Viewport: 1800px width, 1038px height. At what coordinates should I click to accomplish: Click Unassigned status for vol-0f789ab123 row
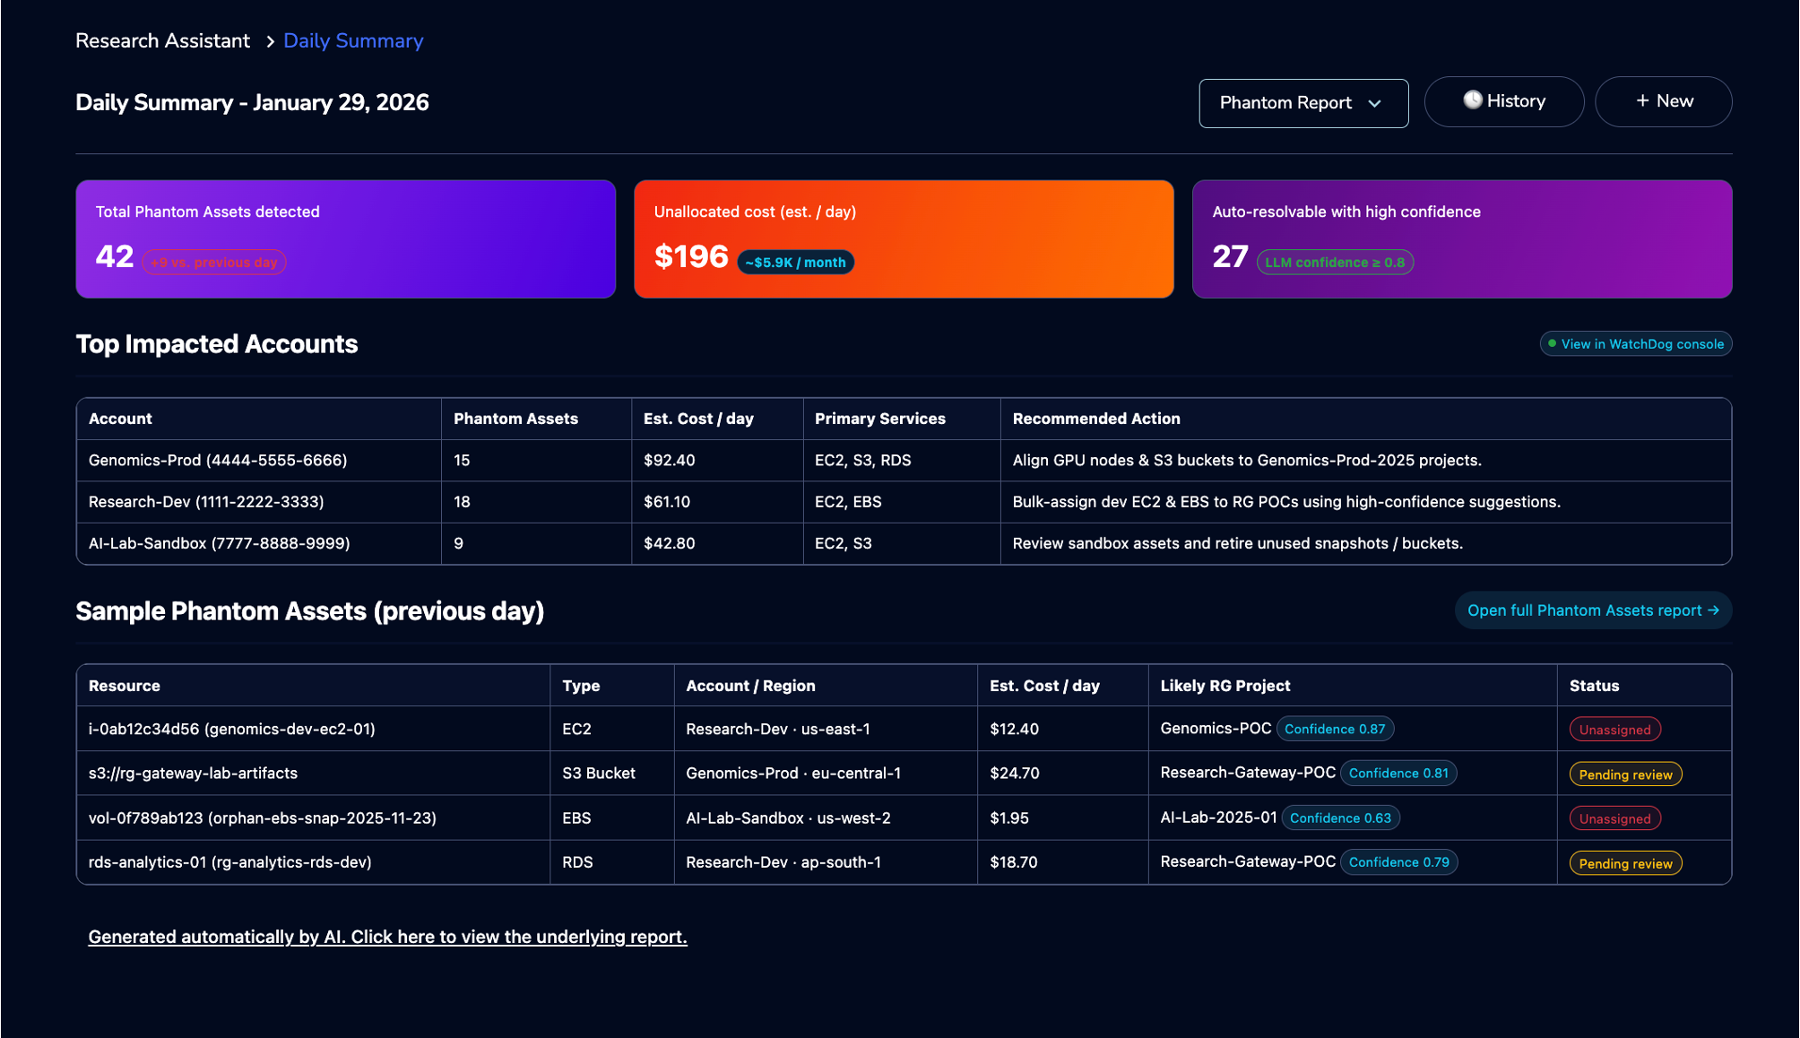point(1614,818)
